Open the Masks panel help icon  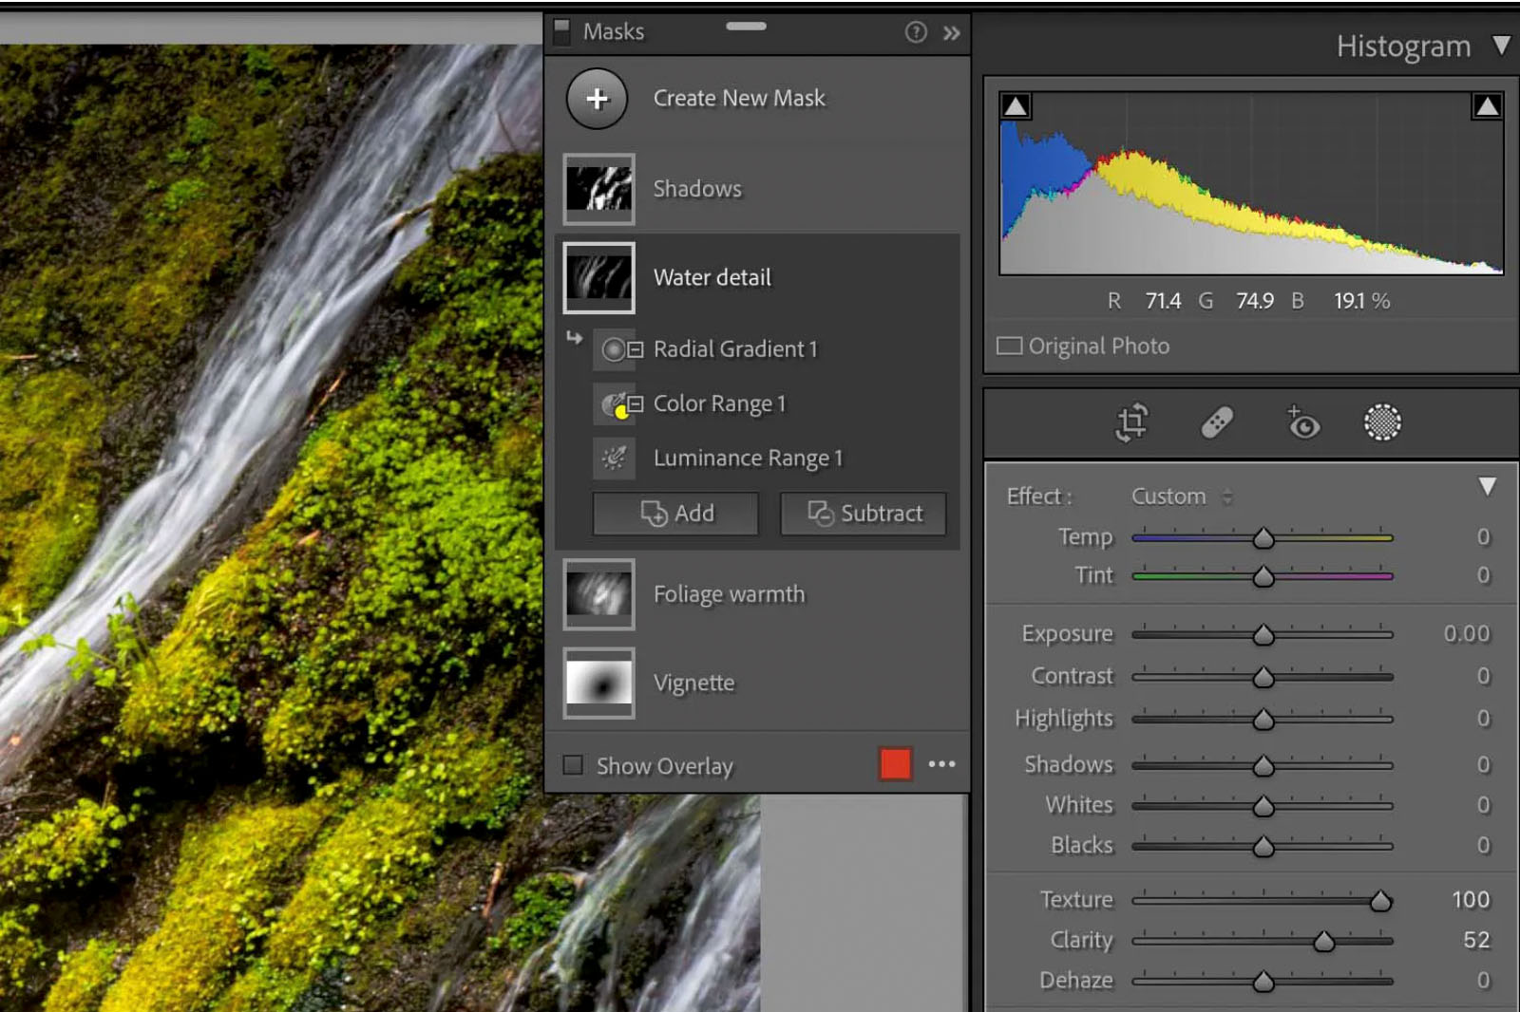(x=916, y=31)
